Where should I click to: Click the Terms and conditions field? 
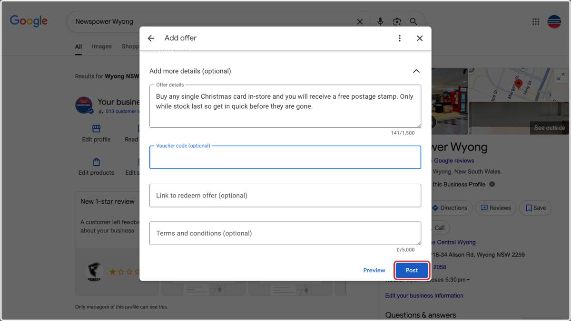pos(285,233)
